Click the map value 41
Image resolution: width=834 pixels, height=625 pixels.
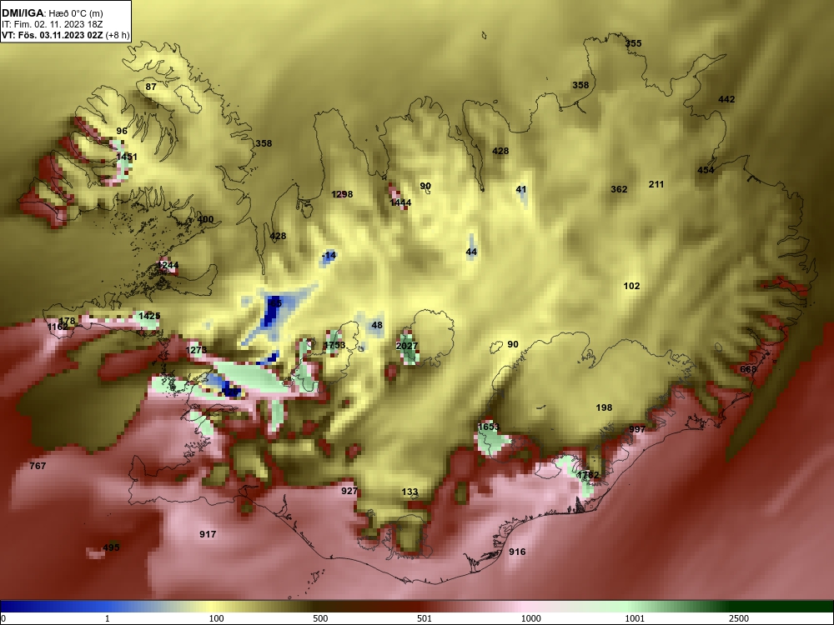click(521, 189)
